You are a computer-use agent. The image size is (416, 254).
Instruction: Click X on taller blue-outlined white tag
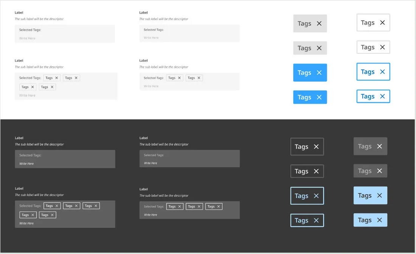click(x=382, y=71)
